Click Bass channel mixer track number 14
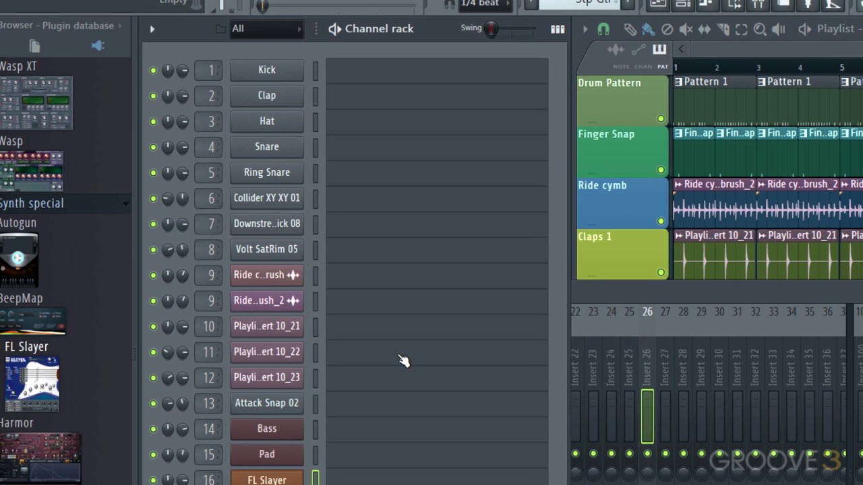 (x=208, y=429)
